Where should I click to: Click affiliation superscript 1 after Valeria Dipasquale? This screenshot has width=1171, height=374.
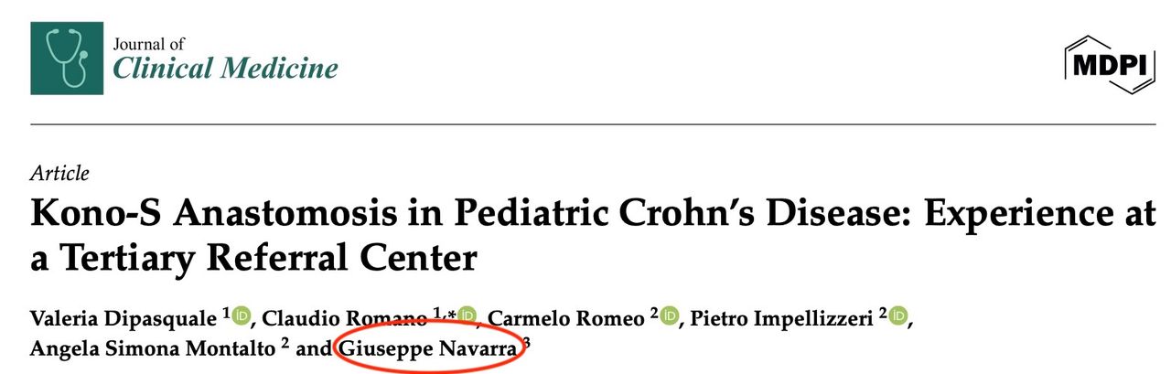226,314
